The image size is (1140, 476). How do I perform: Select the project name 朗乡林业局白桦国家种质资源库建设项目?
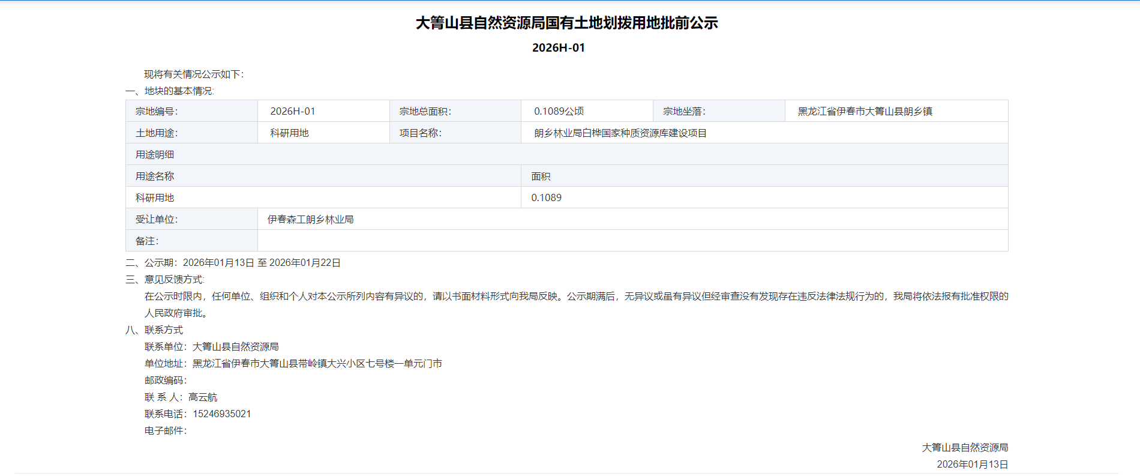(620, 133)
